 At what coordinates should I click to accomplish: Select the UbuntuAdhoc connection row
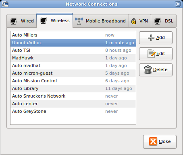tap(73, 43)
